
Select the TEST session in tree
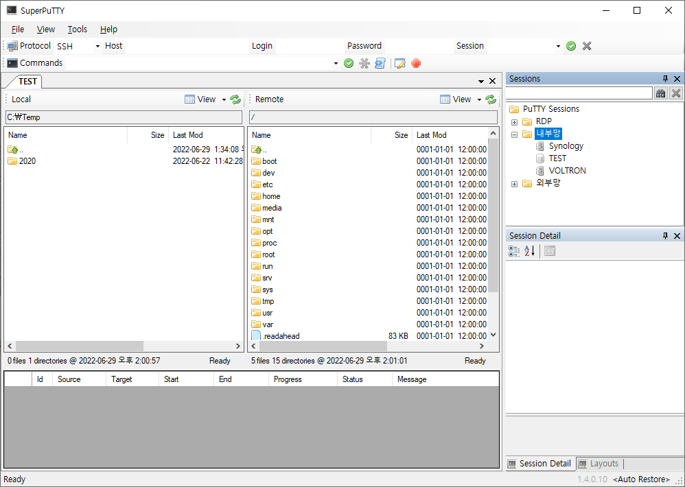click(x=557, y=158)
